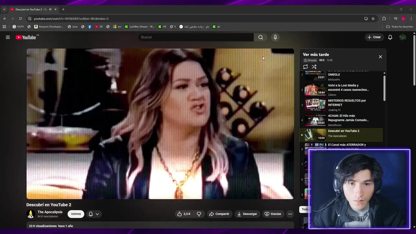Open the AR Kick bookmark
The image size is (416, 234).
point(162,27)
